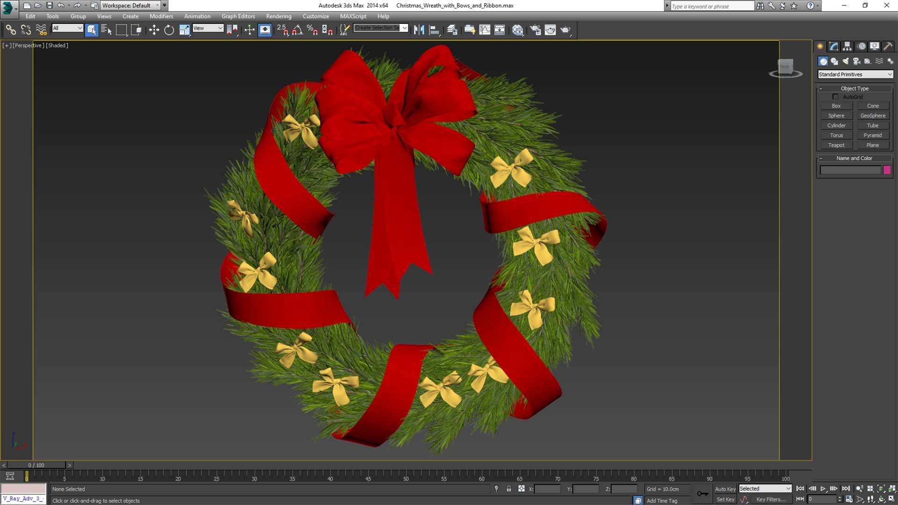Toggle the selection lock icon
The width and height of the screenshot is (898, 505).
point(509,489)
